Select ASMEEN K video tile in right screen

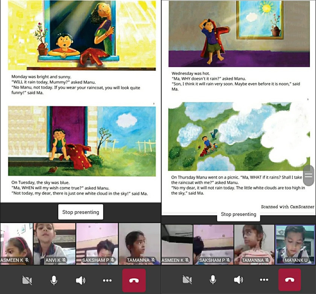coord(177,244)
